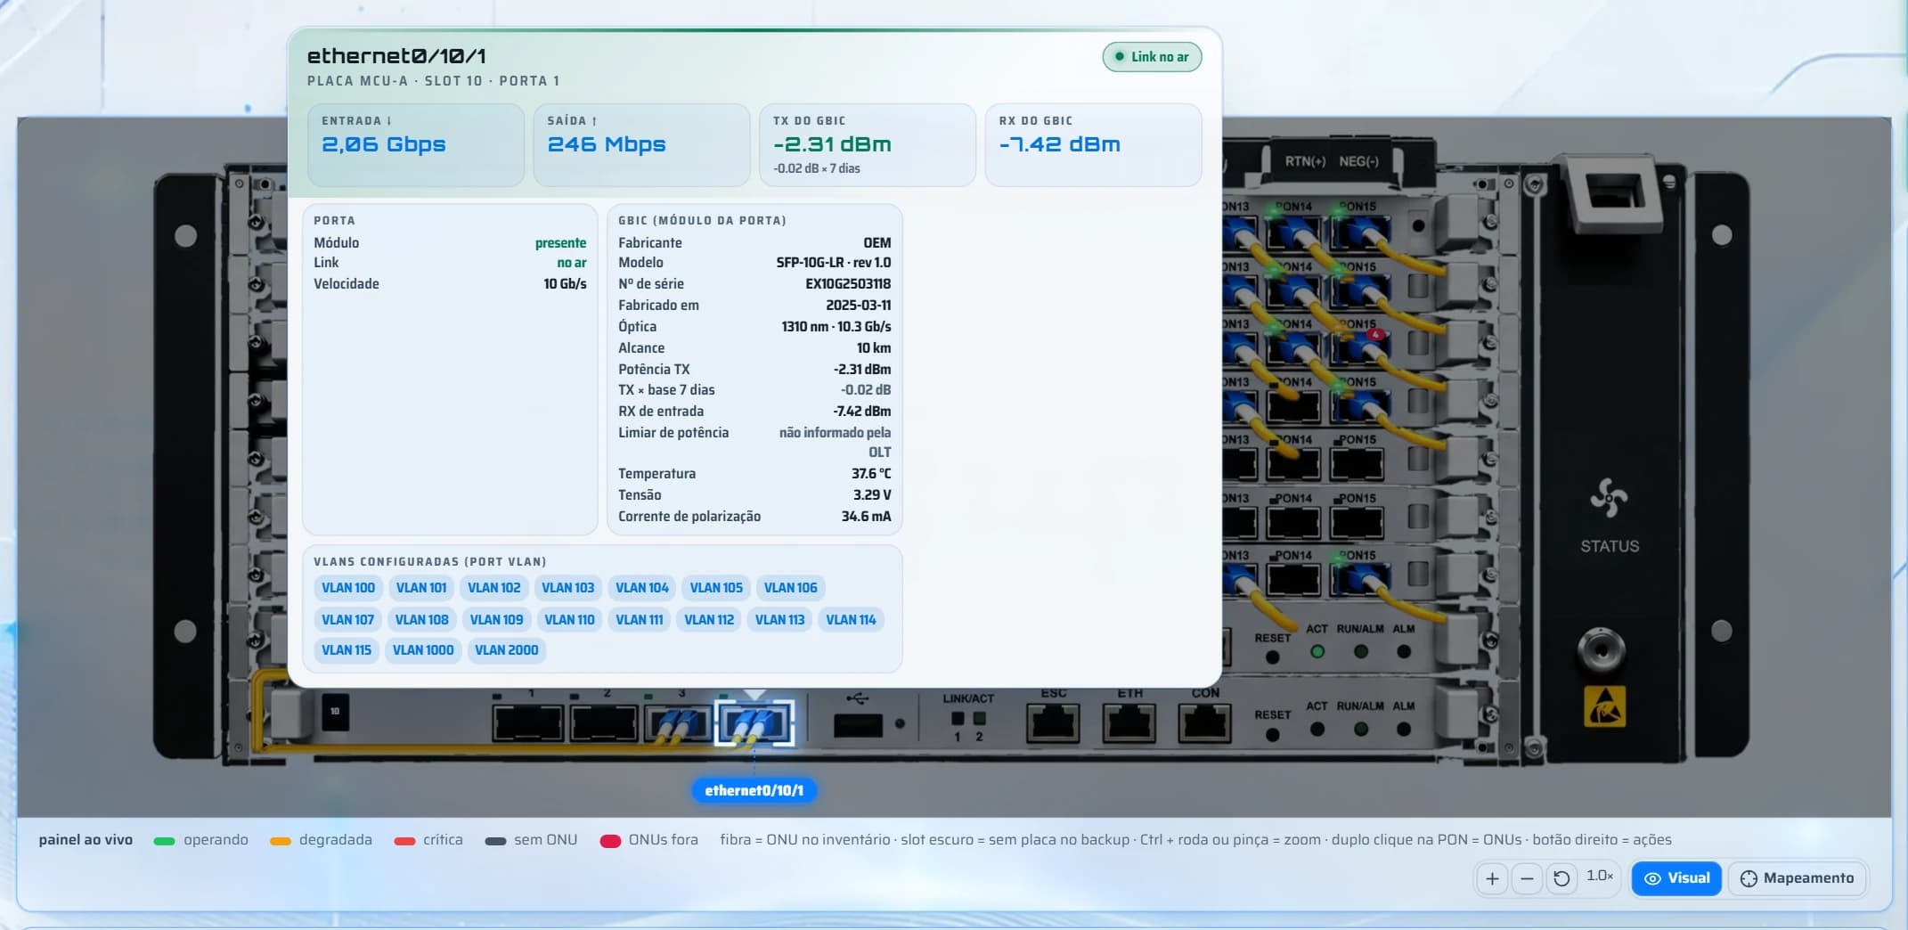This screenshot has height=930, width=1908.
Task: Click the 1.0× zoom level indicator
Action: [x=1600, y=877]
